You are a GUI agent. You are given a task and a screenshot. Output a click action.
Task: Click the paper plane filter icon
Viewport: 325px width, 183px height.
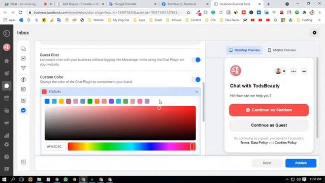pos(23,68)
